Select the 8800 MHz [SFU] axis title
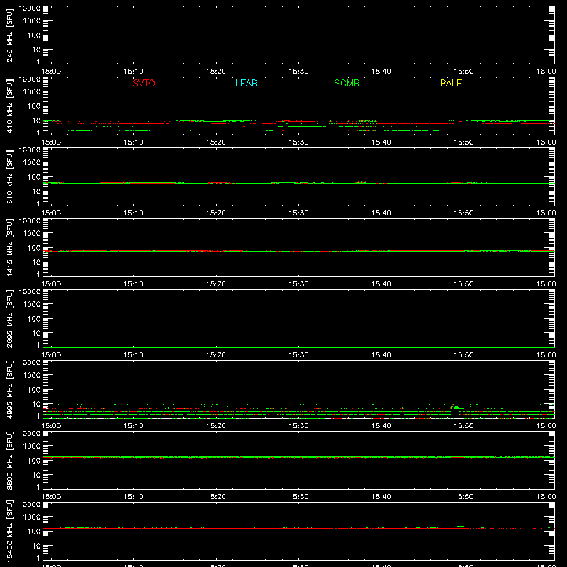 point(9,461)
